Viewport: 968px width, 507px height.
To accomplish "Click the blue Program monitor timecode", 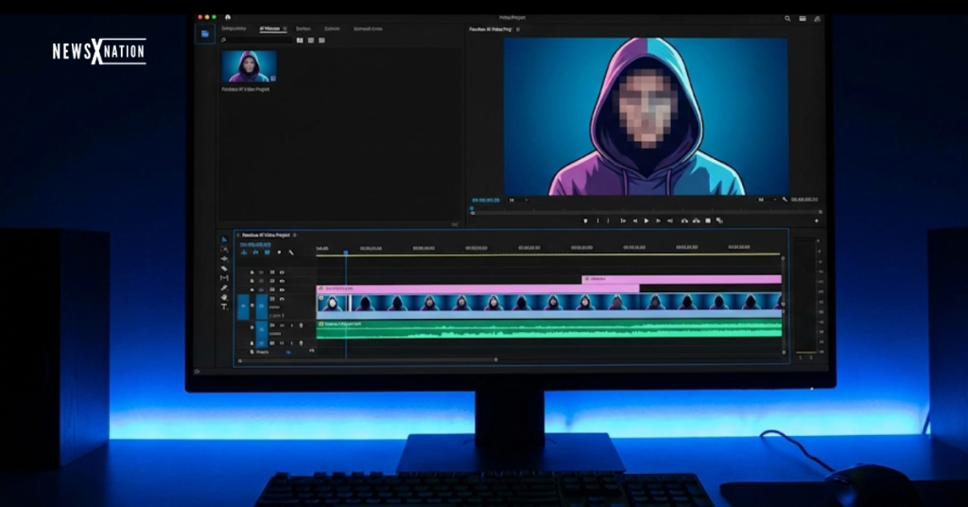I will click(x=486, y=201).
